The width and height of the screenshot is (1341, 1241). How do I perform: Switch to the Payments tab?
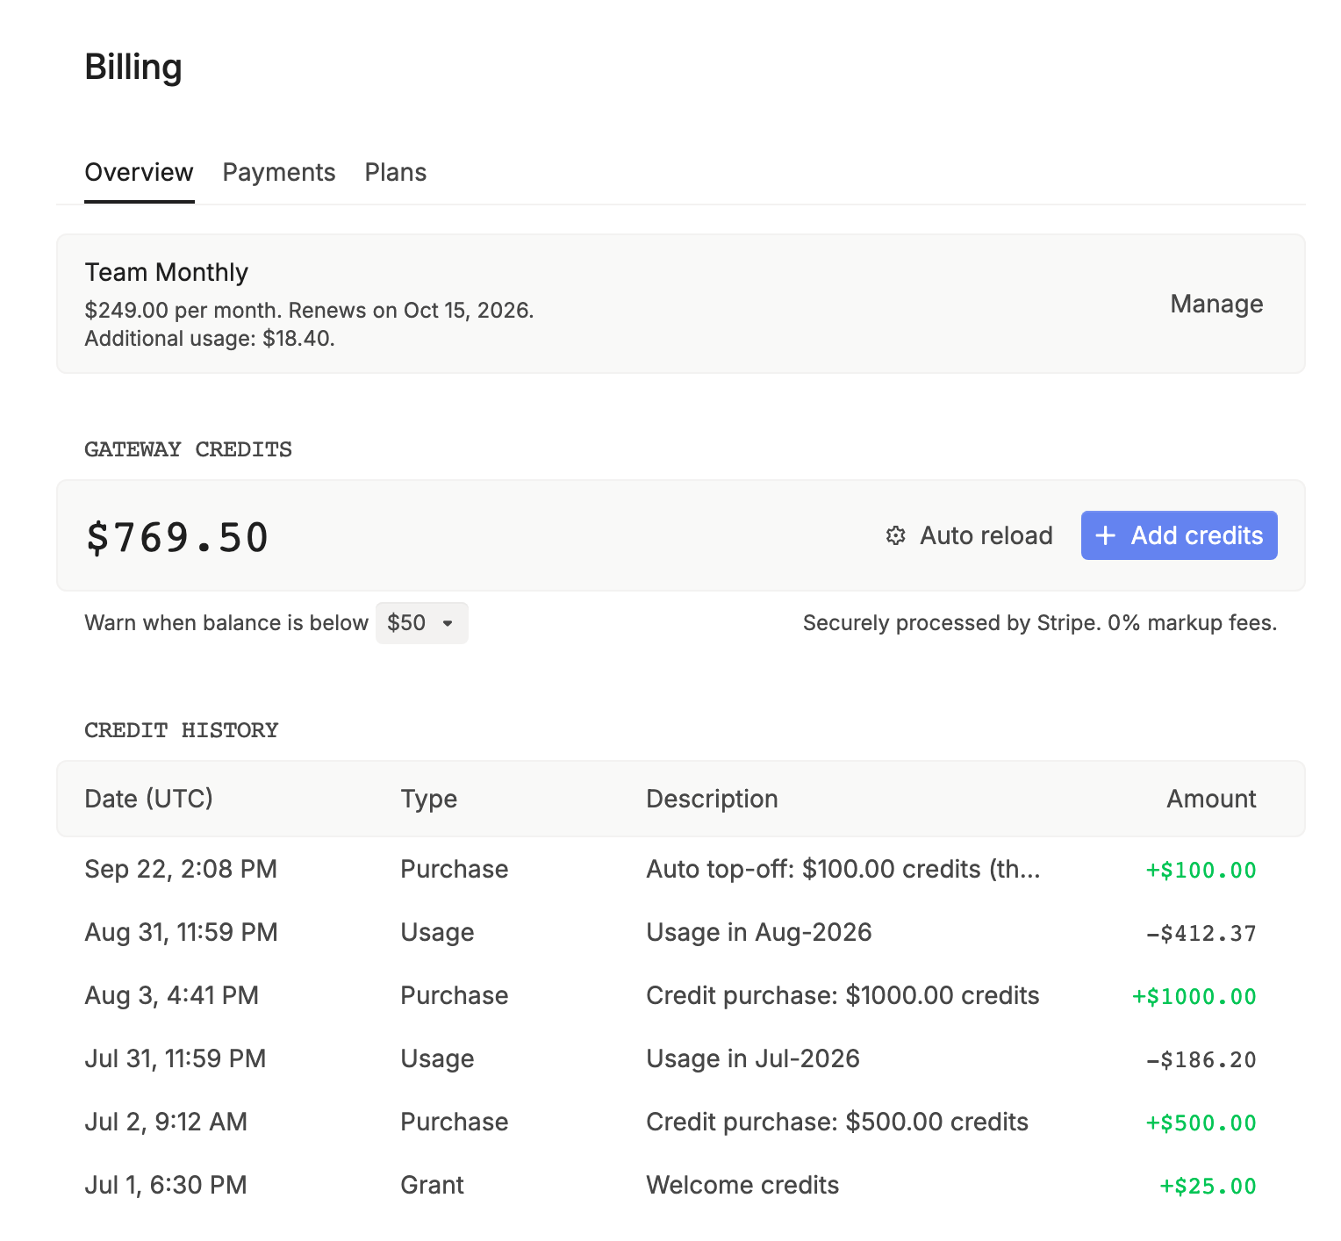point(279,172)
